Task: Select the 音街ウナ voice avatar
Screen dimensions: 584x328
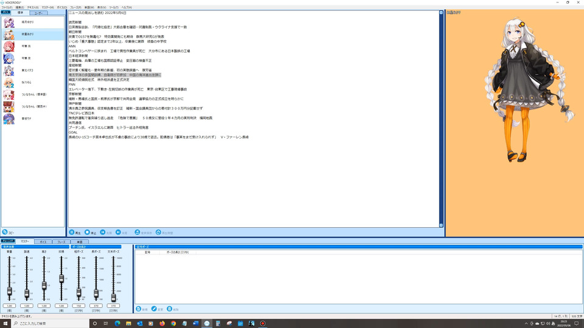Action: pyautogui.click(x=9, y=118)
